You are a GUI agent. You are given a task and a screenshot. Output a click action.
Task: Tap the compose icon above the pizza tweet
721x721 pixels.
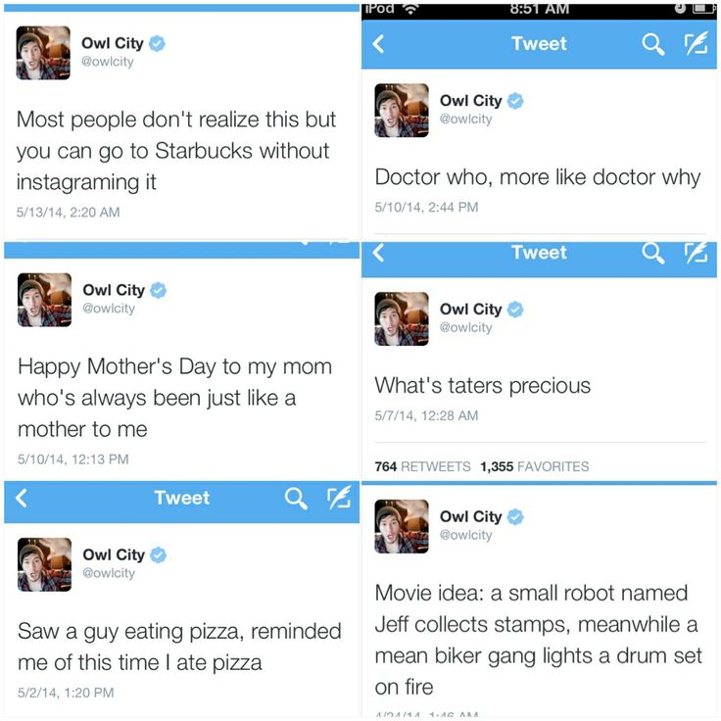[338, 498]
